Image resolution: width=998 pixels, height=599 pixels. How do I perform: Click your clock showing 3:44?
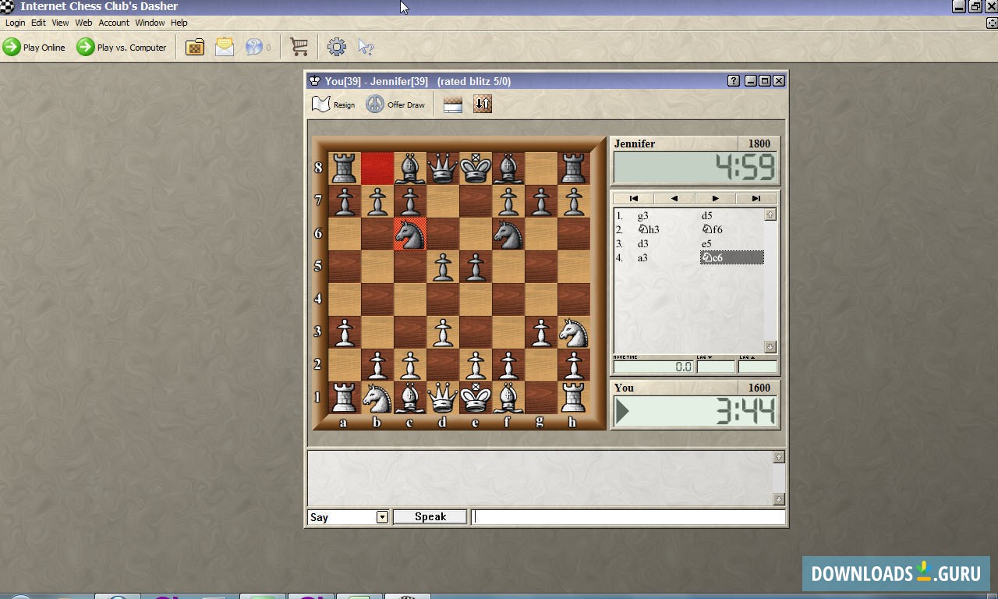point(695,412)
